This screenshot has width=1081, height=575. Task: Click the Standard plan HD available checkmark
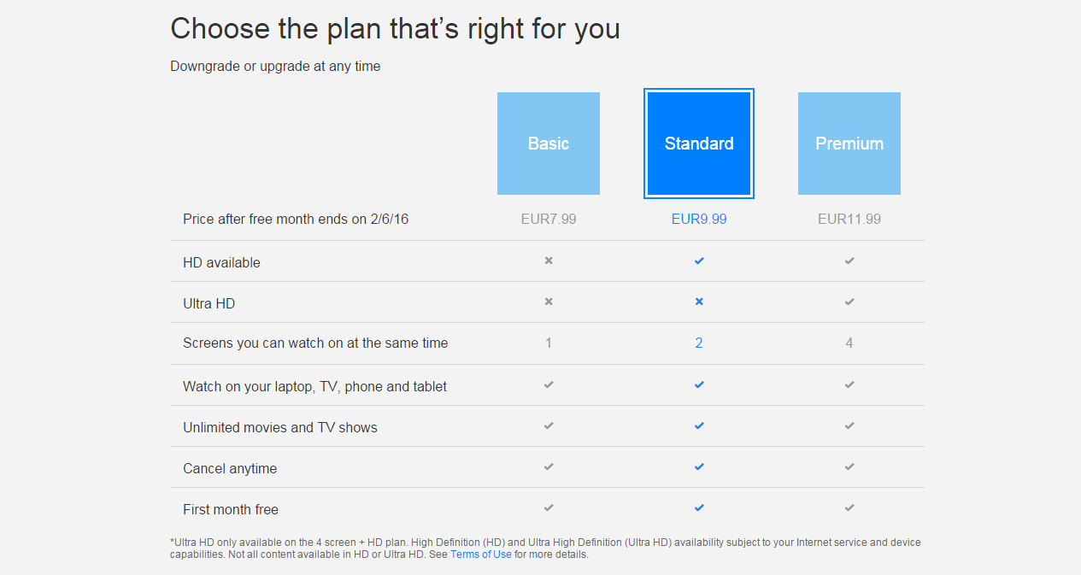click(699, 261)
